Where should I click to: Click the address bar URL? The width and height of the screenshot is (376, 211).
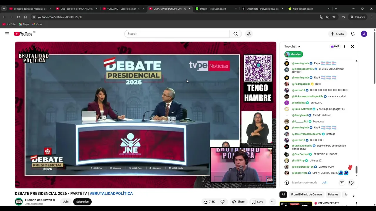60,17
